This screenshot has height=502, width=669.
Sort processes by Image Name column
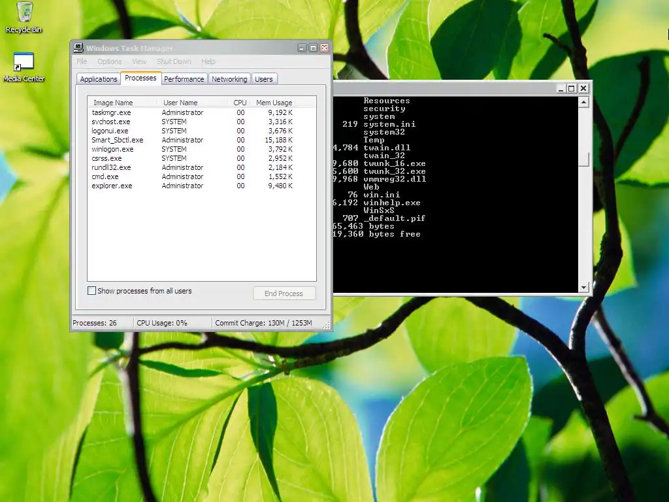122,103
